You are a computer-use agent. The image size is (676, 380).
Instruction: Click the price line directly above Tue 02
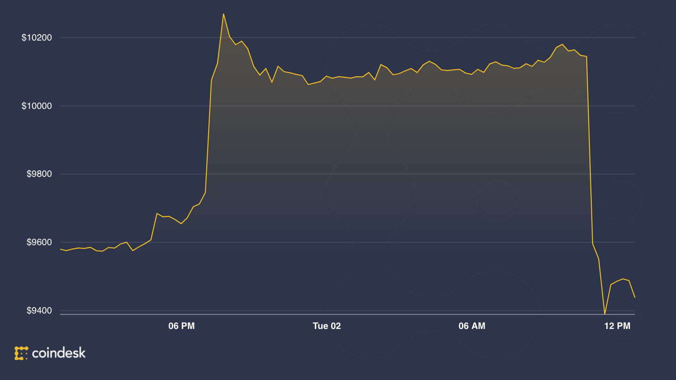point(327,76)
